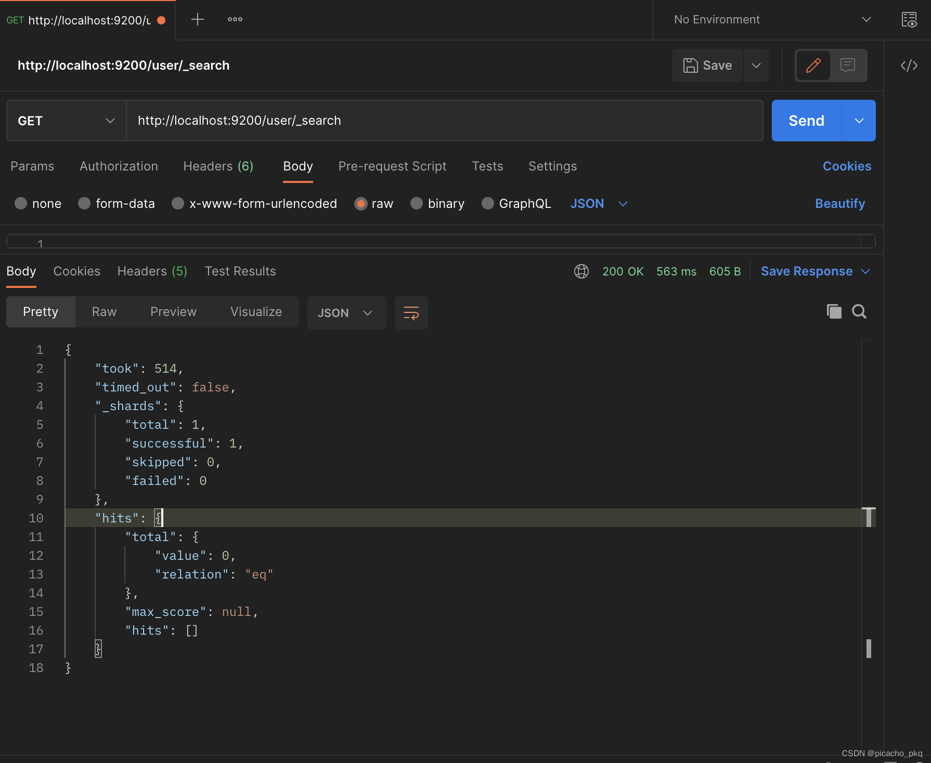
Task: Open the response Cookies tab
Action: click(77, 271)
